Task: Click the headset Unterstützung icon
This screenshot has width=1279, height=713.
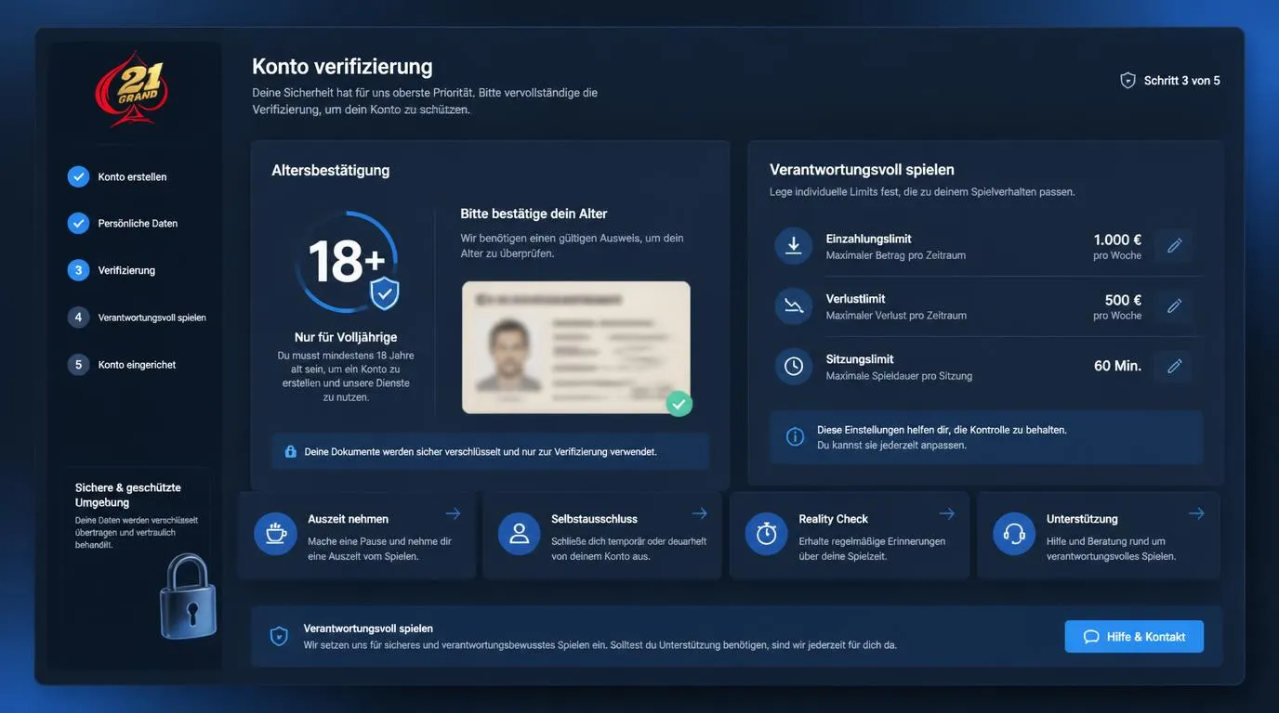Action: tap(1014, 534)
